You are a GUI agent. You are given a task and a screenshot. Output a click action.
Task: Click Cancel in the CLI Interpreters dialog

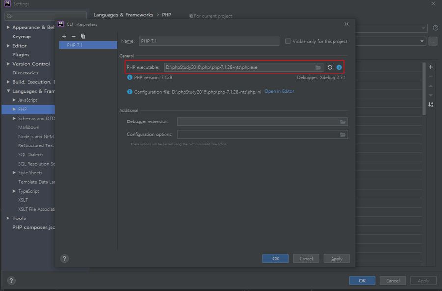click(x=306, y=258)
